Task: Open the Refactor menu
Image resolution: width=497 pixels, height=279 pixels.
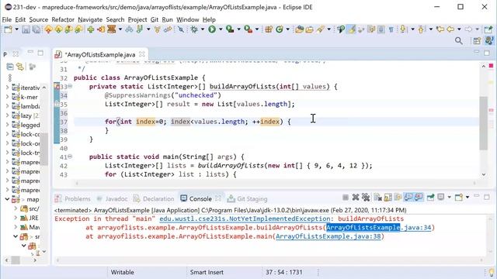Action: (63, 19)
